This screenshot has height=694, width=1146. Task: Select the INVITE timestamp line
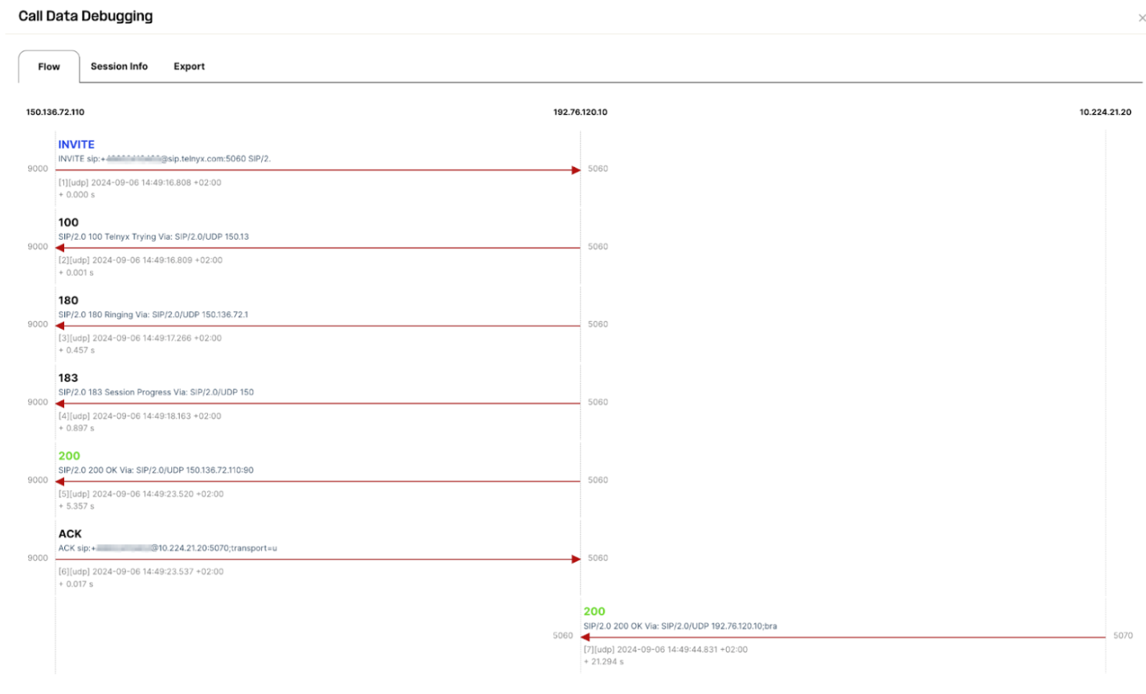click(x=141, y=182)
